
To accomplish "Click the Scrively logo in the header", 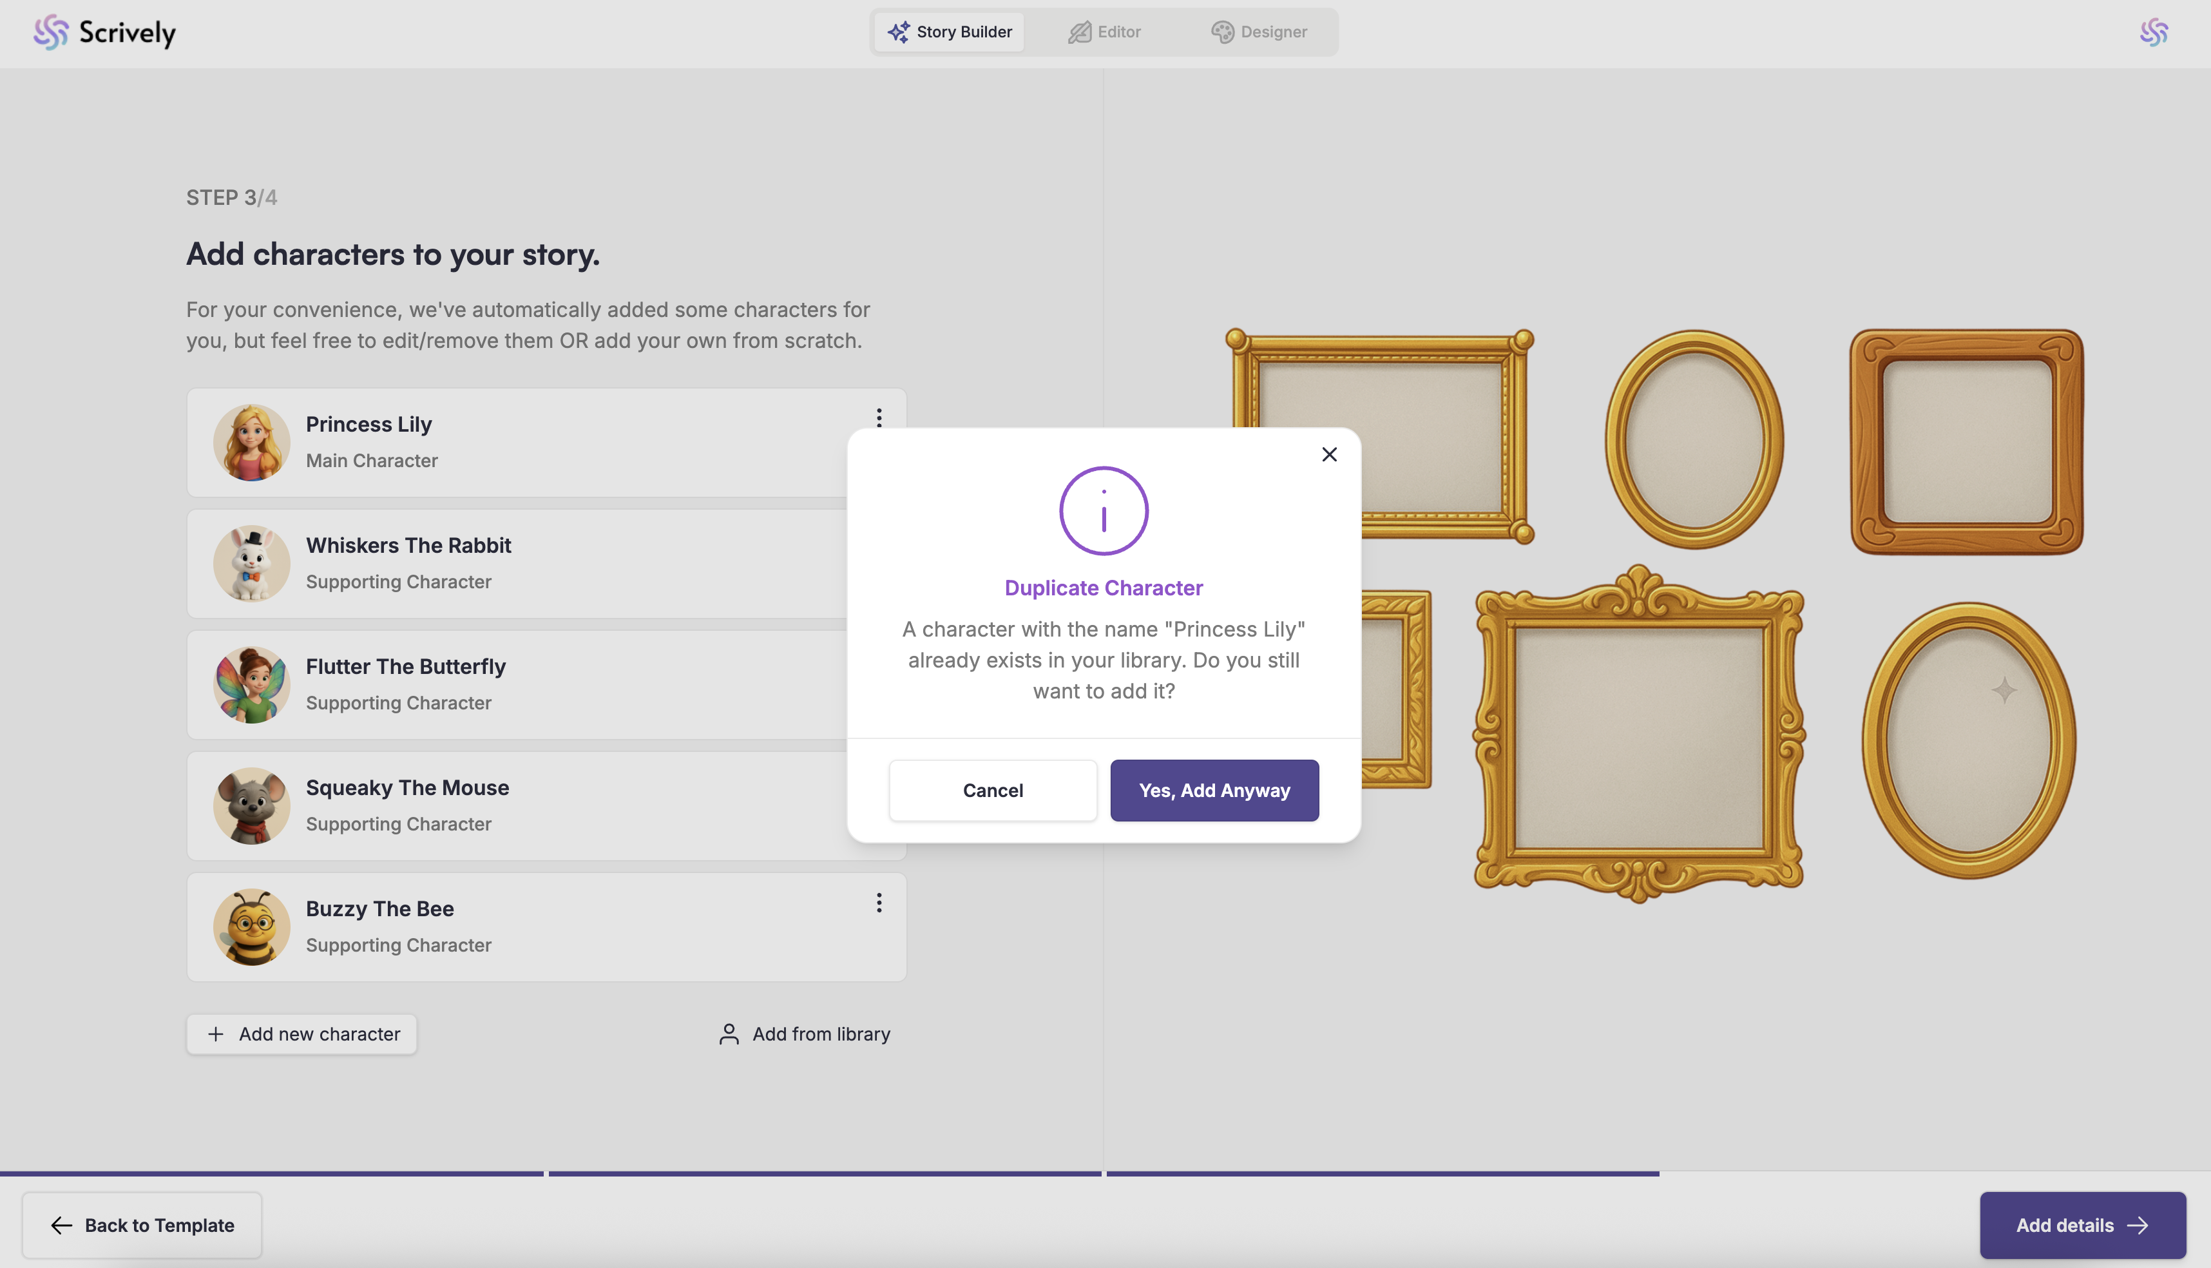I will (104, 33).
